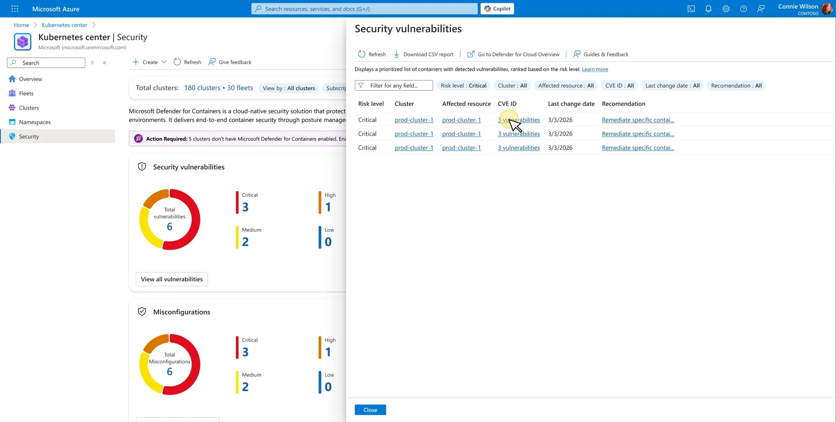Open Connie Wilson account avatar

[827, 8]
